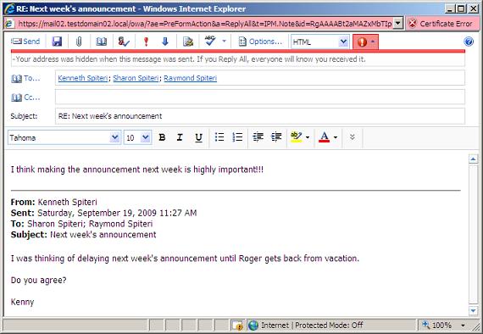This screenshot has width=483, height=334.
Task: Save the draft with the floppy disk icon
Action: [57, 42]
